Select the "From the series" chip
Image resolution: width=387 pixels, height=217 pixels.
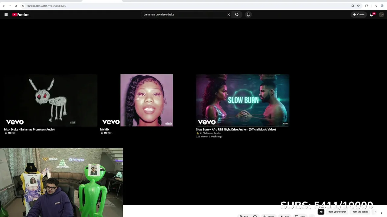(x=360, y=212)
